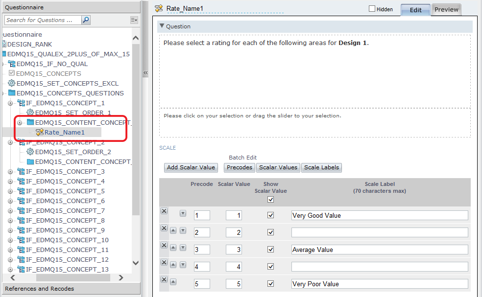Toggle Show Scalar Value checkbox for row 4

[x=270, y=267]
